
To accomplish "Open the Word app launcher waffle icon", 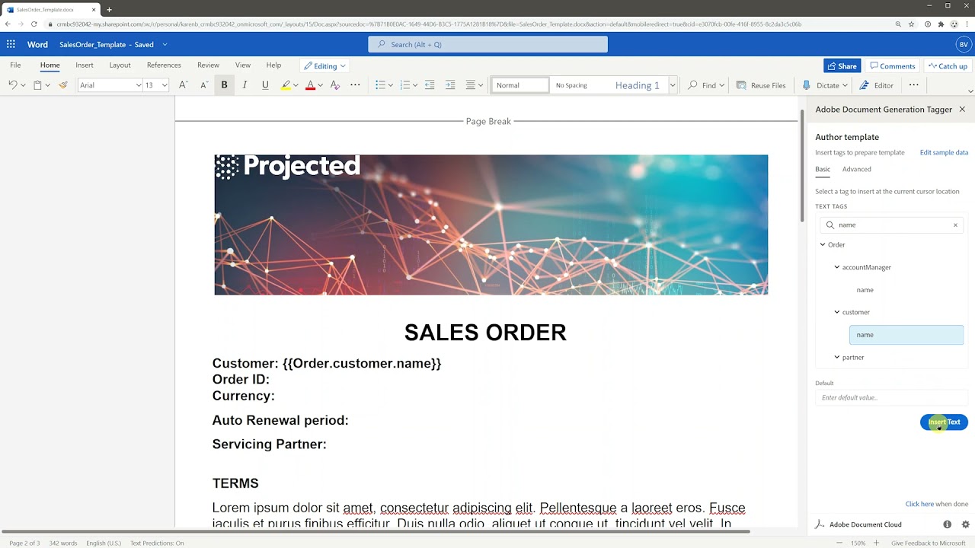I will click(11, 44).
